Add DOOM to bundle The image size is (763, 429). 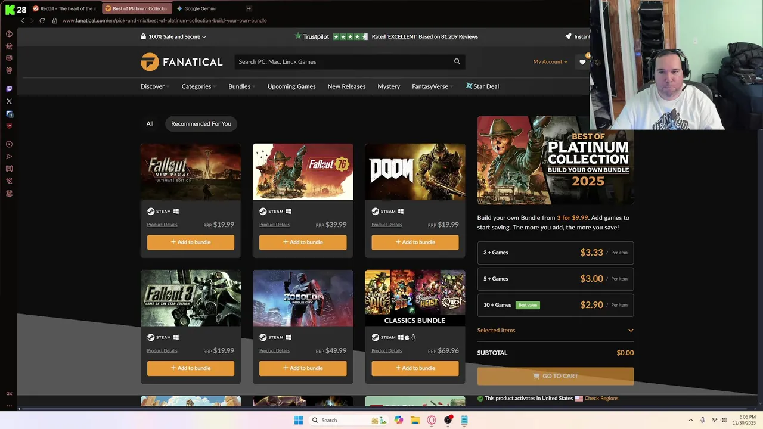(x=415, y=242)
